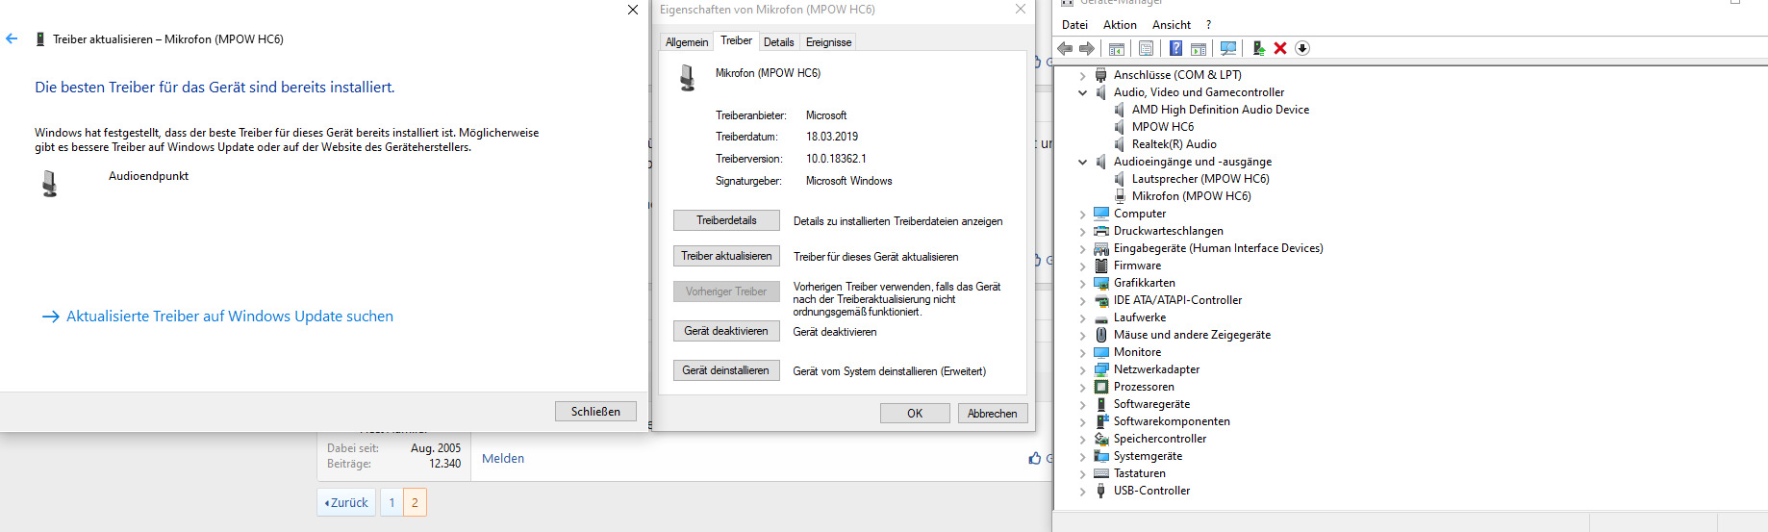Click the disable device down-arrow toolbar icon
The width and height of the screenshot is (1768, 532).
(1302, 48)
